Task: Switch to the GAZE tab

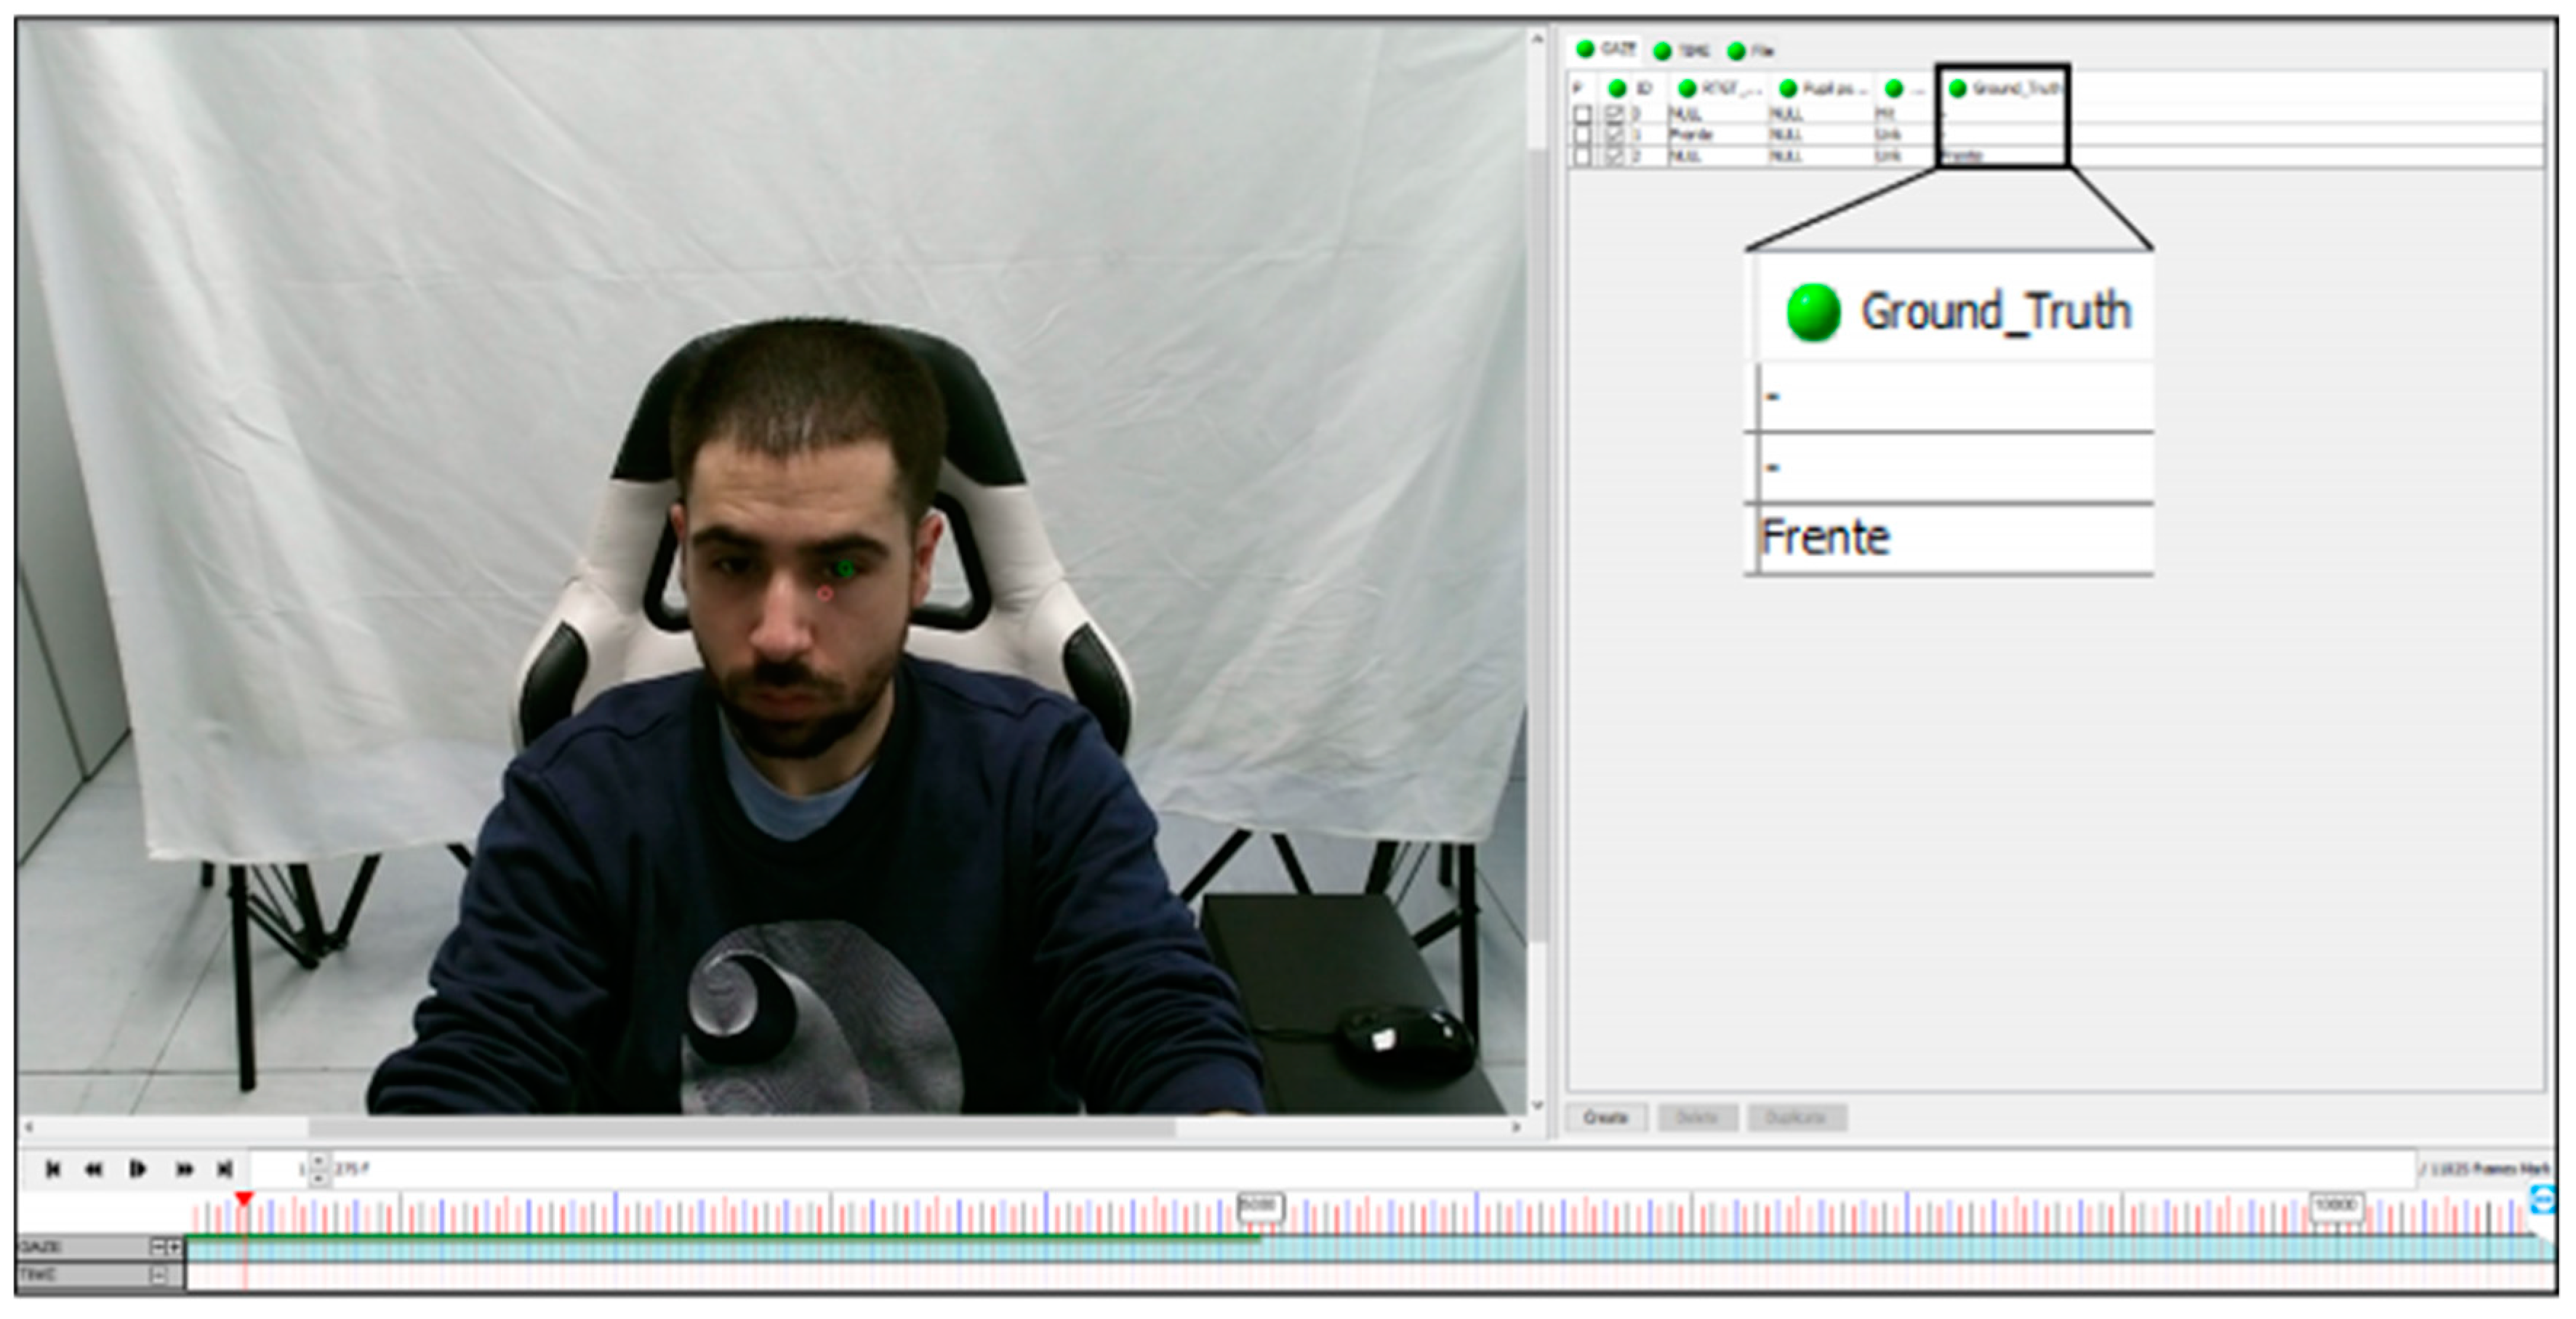Action: click(x=1606, y=49)
